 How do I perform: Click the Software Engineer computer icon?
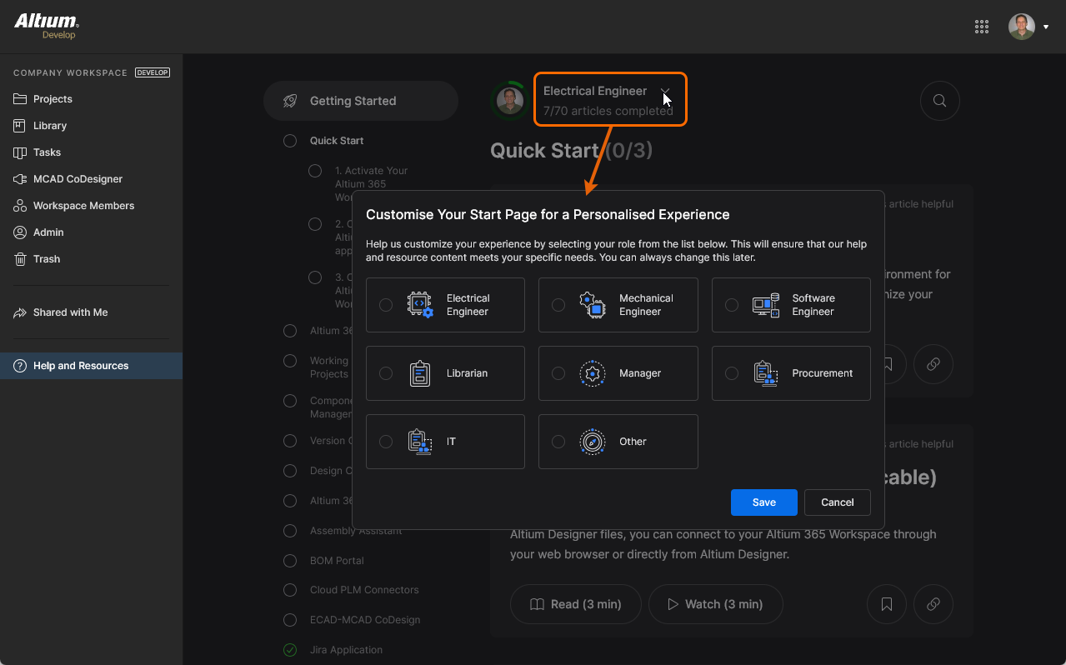tap(766, 305)
